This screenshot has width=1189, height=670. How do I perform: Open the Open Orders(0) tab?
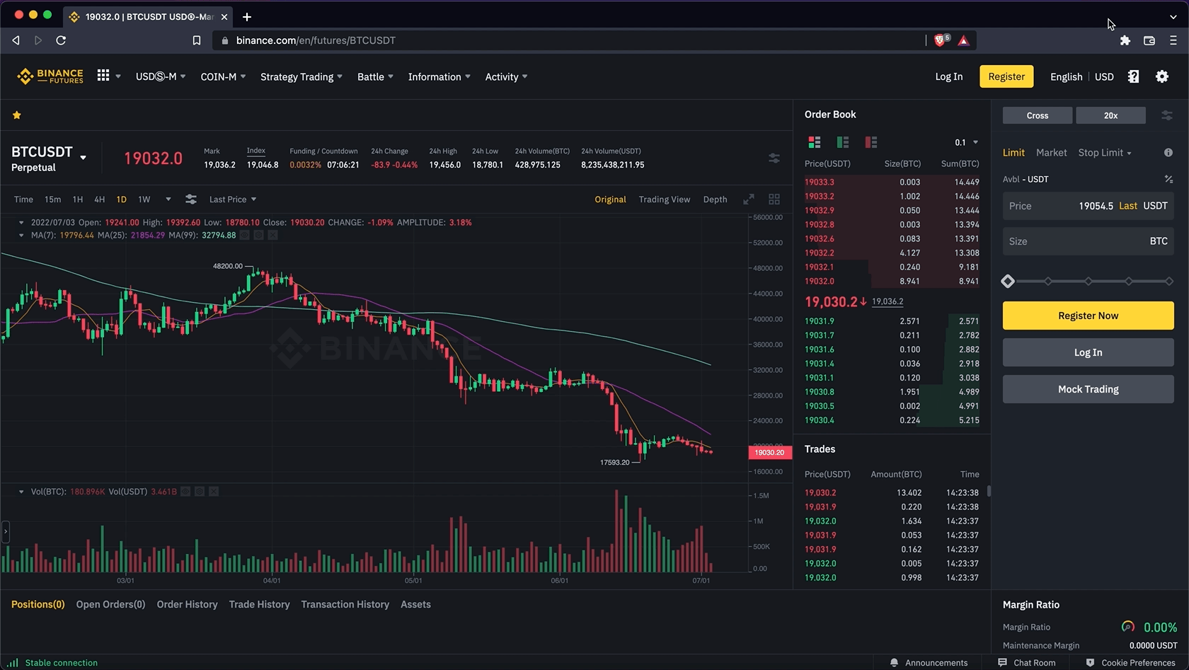tap(110, 604)
